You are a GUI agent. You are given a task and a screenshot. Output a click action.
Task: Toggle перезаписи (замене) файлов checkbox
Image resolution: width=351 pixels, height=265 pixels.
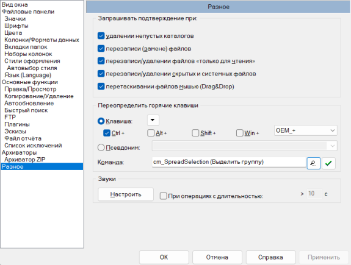pyautogui.click(x=101, y=49)
